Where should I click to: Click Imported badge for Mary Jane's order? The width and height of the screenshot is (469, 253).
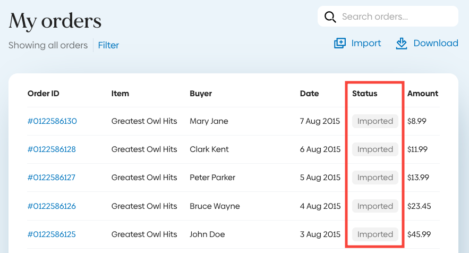(375, 121)
